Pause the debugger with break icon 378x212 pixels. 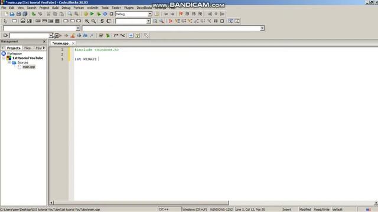(216, 21)
